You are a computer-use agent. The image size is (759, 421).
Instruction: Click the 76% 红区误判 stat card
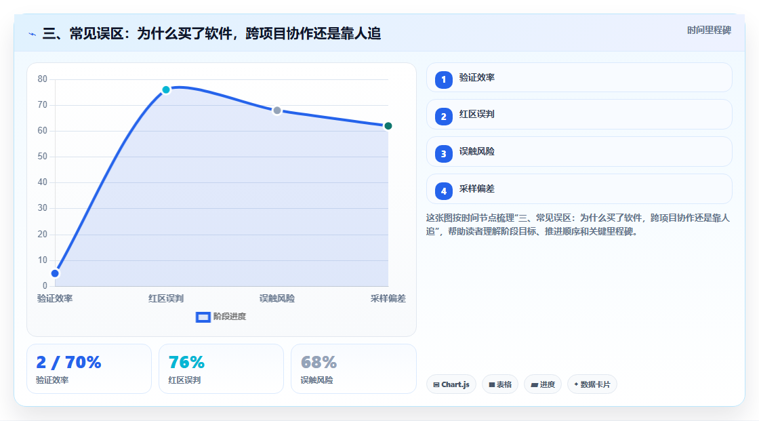[221, 369]
